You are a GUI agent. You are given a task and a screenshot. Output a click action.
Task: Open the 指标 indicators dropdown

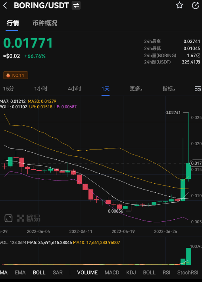(x=169, y=89)
